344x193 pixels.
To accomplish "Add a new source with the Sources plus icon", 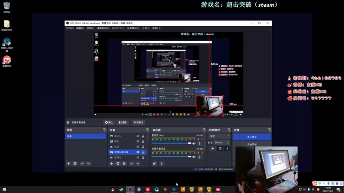I will click(112, 163).
